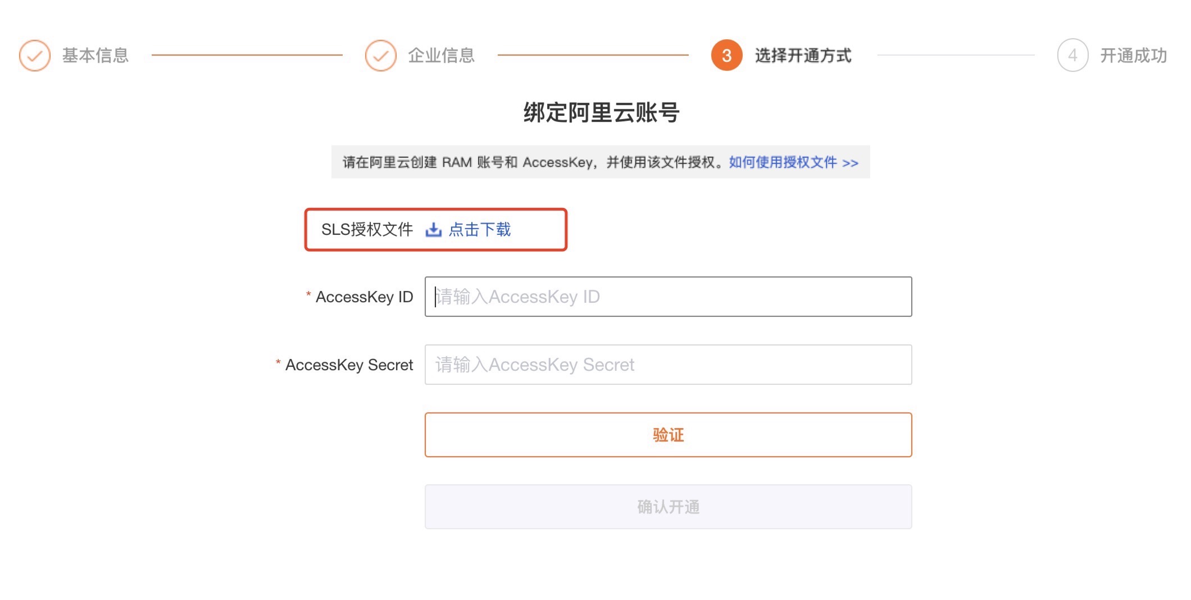Click the checkmark icon beside 基本信息

35,56
